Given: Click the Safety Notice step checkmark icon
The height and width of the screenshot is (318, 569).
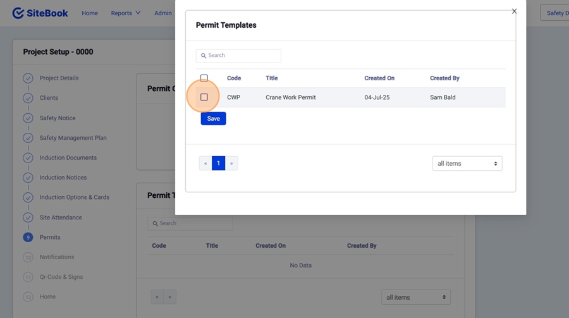Looking at the screenshot, I should [28, 118].
